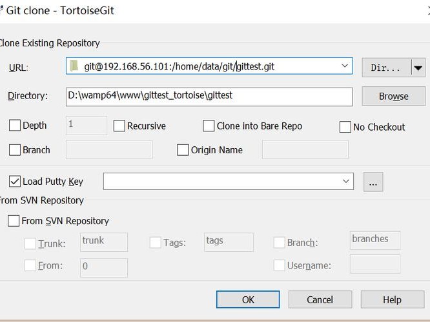Click the Cancel button

(x=320, y=299)
